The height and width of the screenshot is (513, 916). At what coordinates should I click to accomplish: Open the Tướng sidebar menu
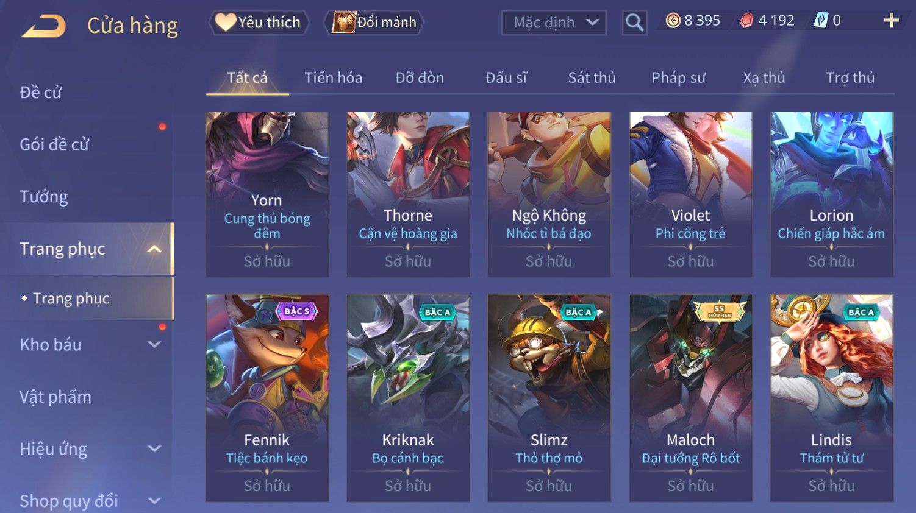pos(44,197)
